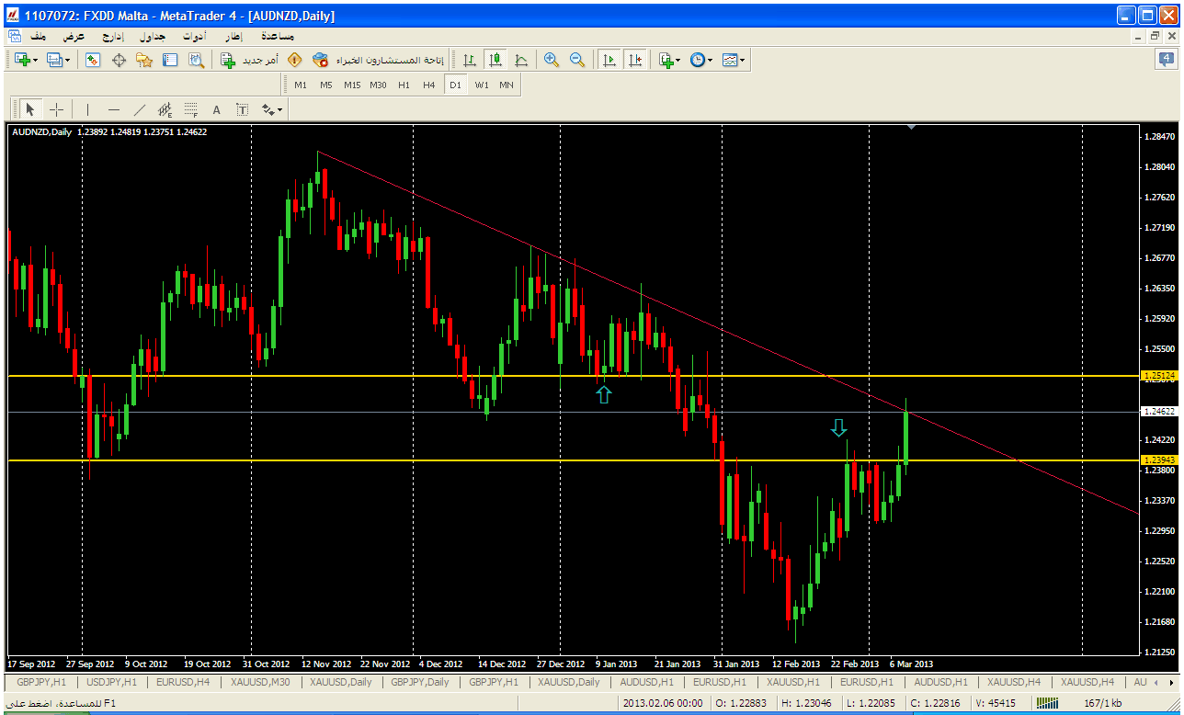1184x715 pixels.
Task: Zoom out of the chart
Action: click(x=577, y=60)
